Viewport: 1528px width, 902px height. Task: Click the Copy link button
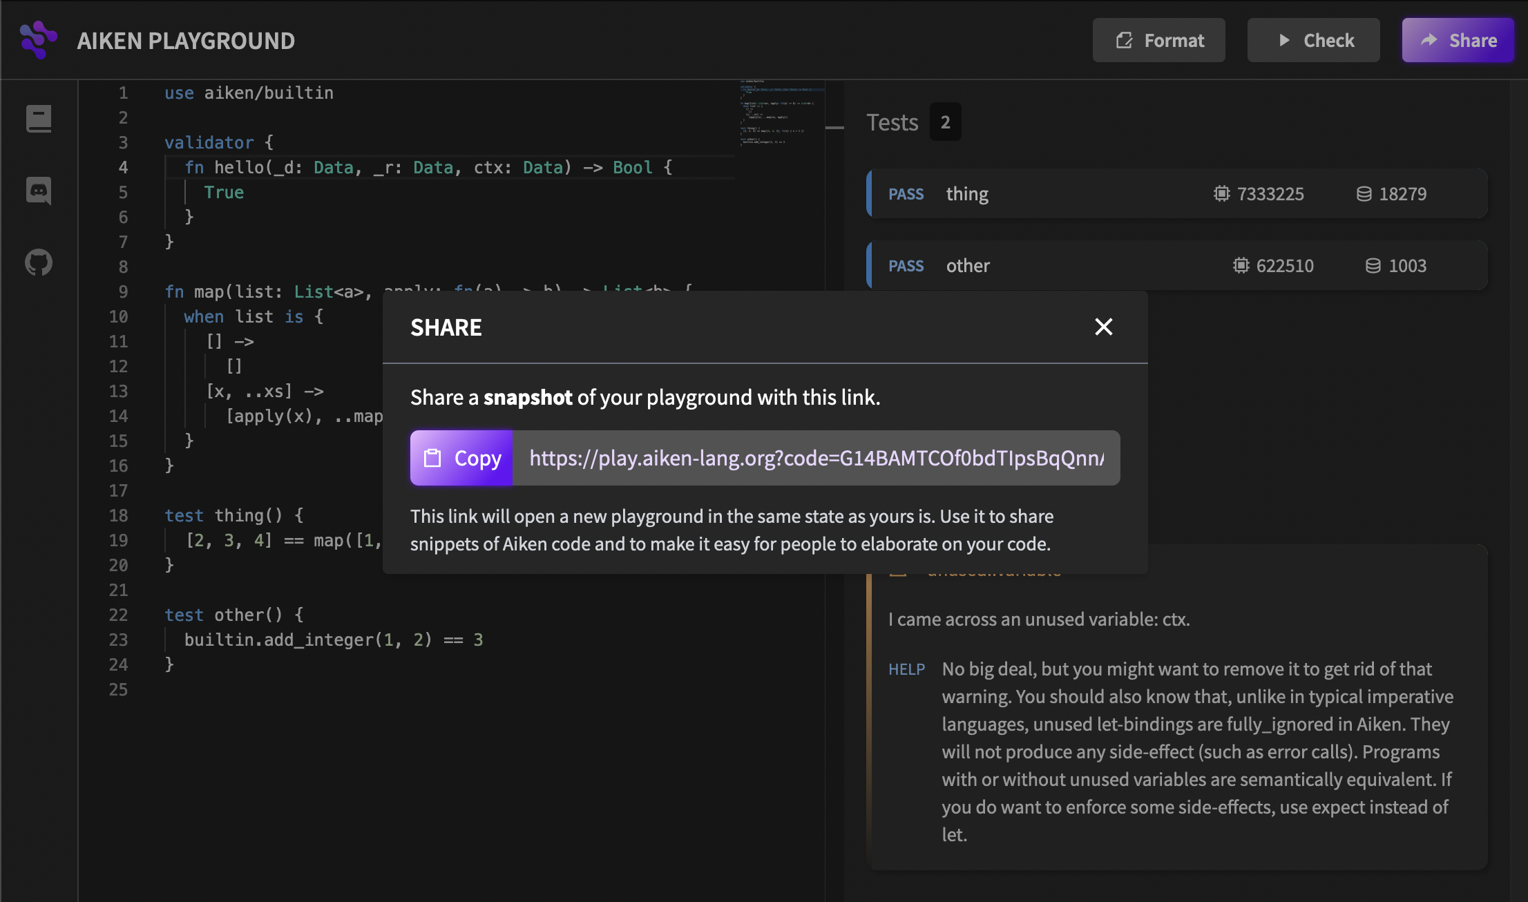(x=461, y=458)
